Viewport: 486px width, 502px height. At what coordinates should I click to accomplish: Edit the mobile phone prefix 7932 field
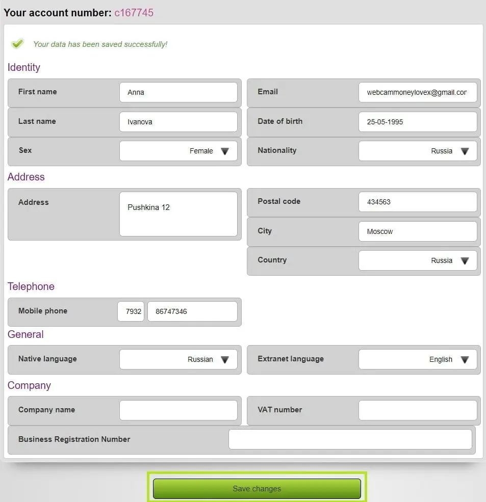131,311
